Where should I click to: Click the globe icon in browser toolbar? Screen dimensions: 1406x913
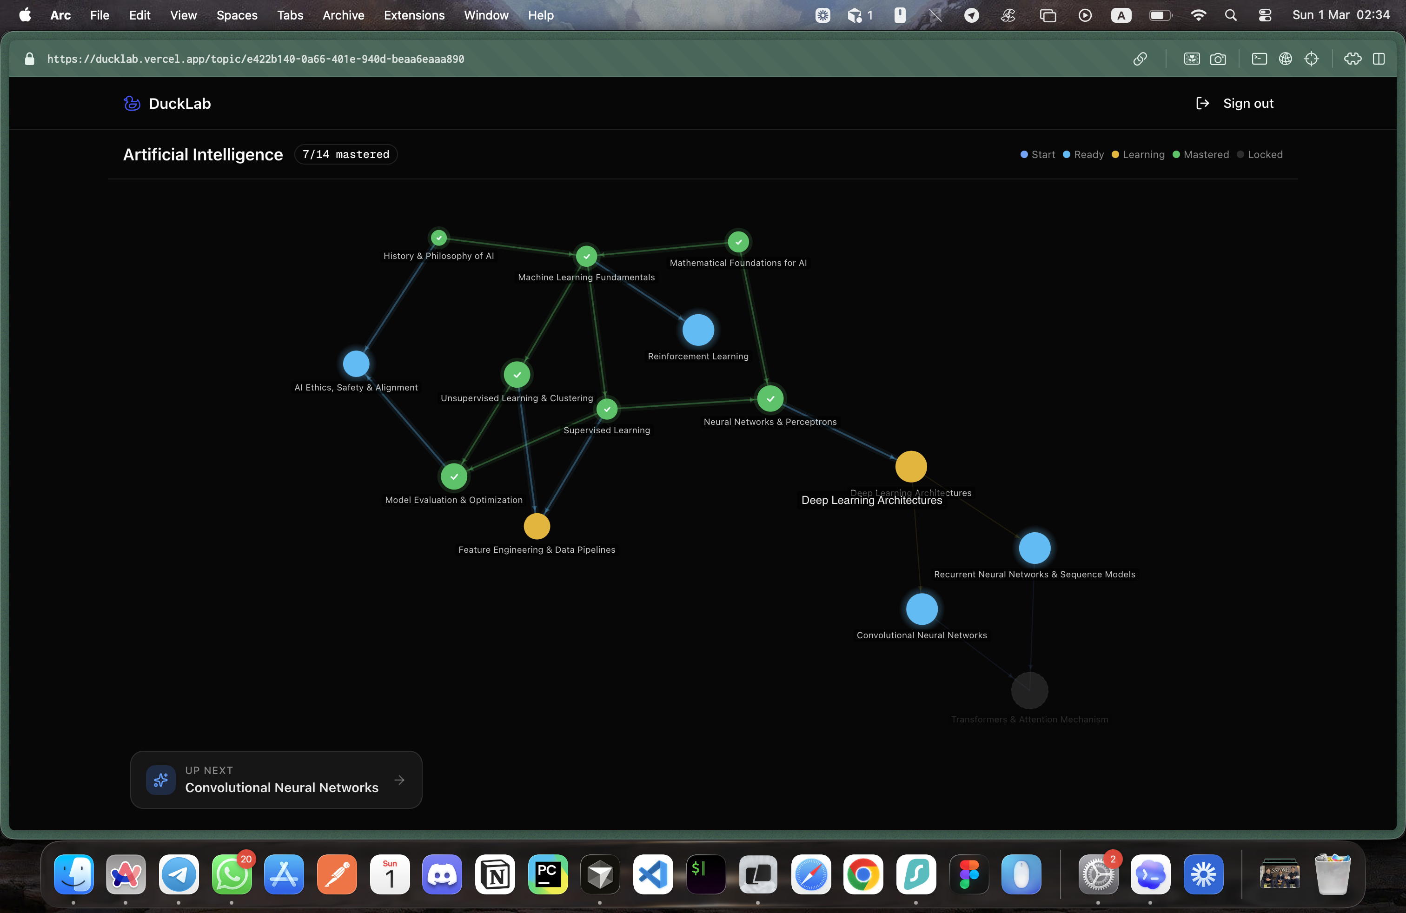pos(1285,59)
